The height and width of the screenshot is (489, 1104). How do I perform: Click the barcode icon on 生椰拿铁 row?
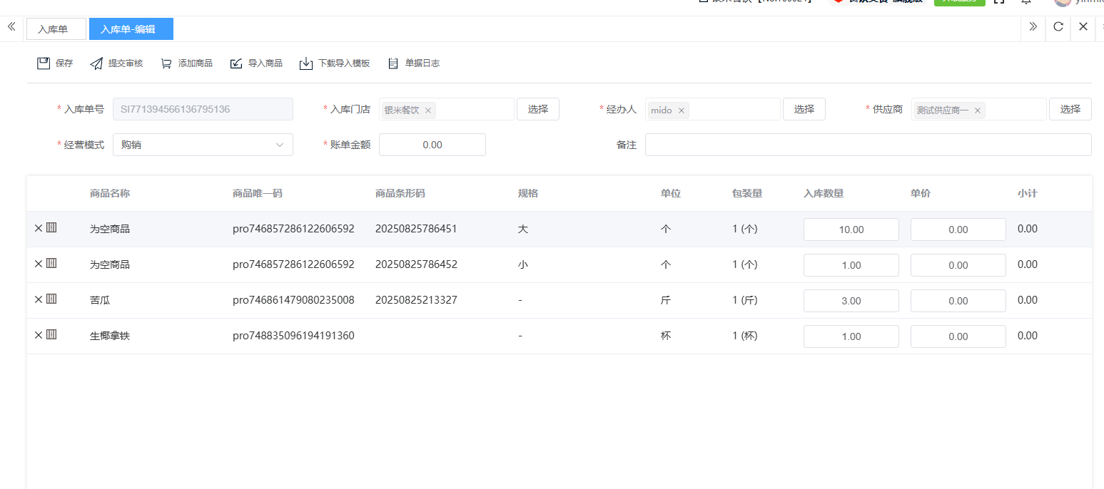click(51, 334)
